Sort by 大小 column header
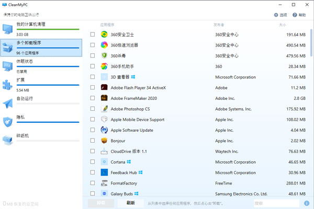Screen dimensions: 314x209 click(x=283, y=25)
